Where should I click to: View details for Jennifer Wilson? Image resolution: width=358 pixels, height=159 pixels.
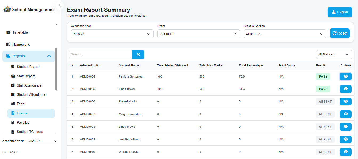[345, 139]
